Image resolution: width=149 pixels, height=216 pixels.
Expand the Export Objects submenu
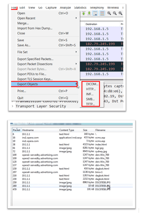[44, 84]
